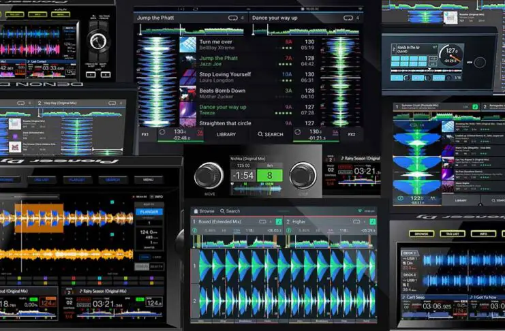Tap the Can't Sleep track title
The image size is (505, 331).
pyautogui.click(x=415, y=297)
